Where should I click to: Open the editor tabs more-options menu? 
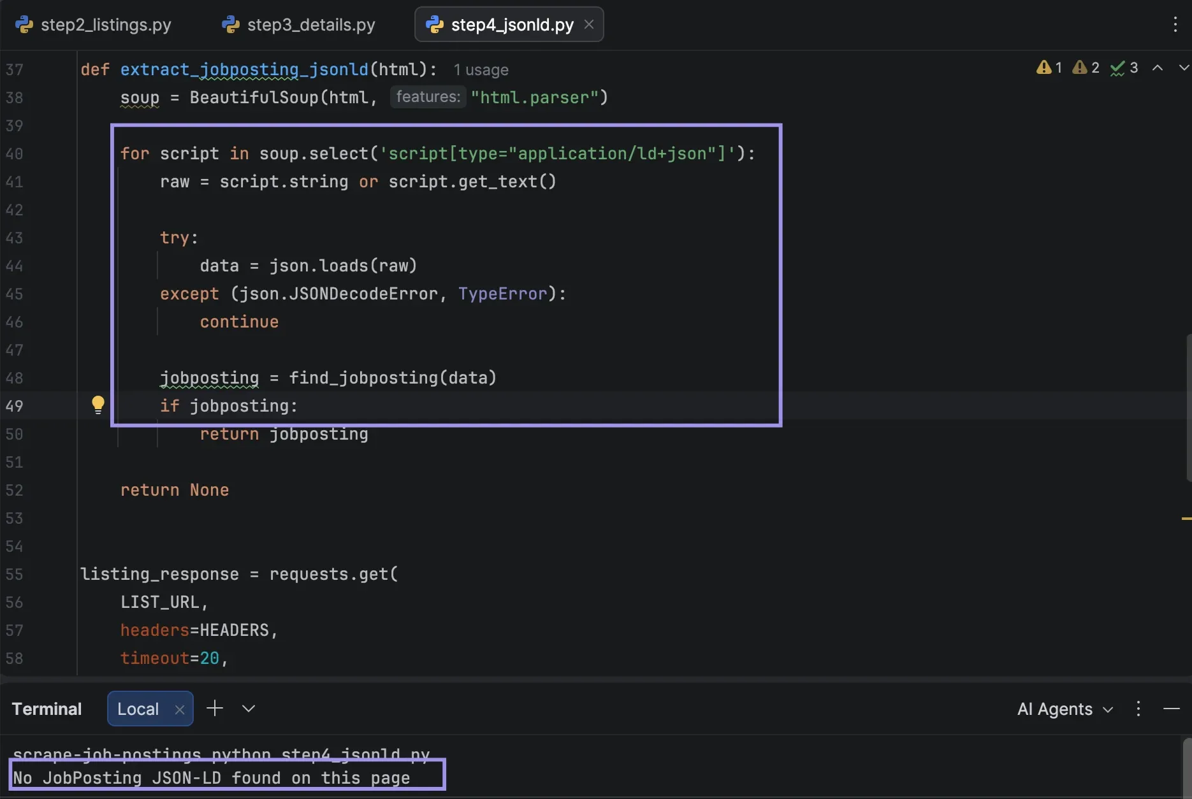point(1175,25)
